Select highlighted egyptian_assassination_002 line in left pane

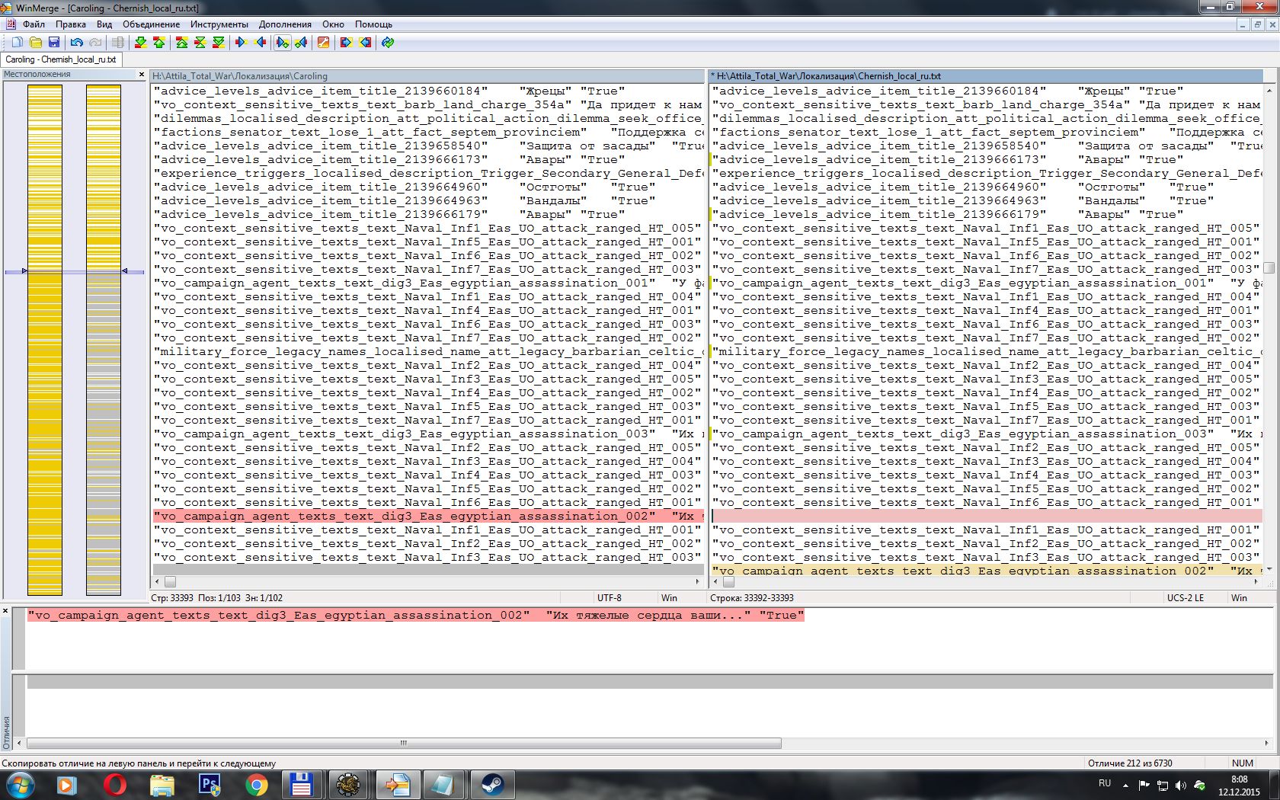428,517
